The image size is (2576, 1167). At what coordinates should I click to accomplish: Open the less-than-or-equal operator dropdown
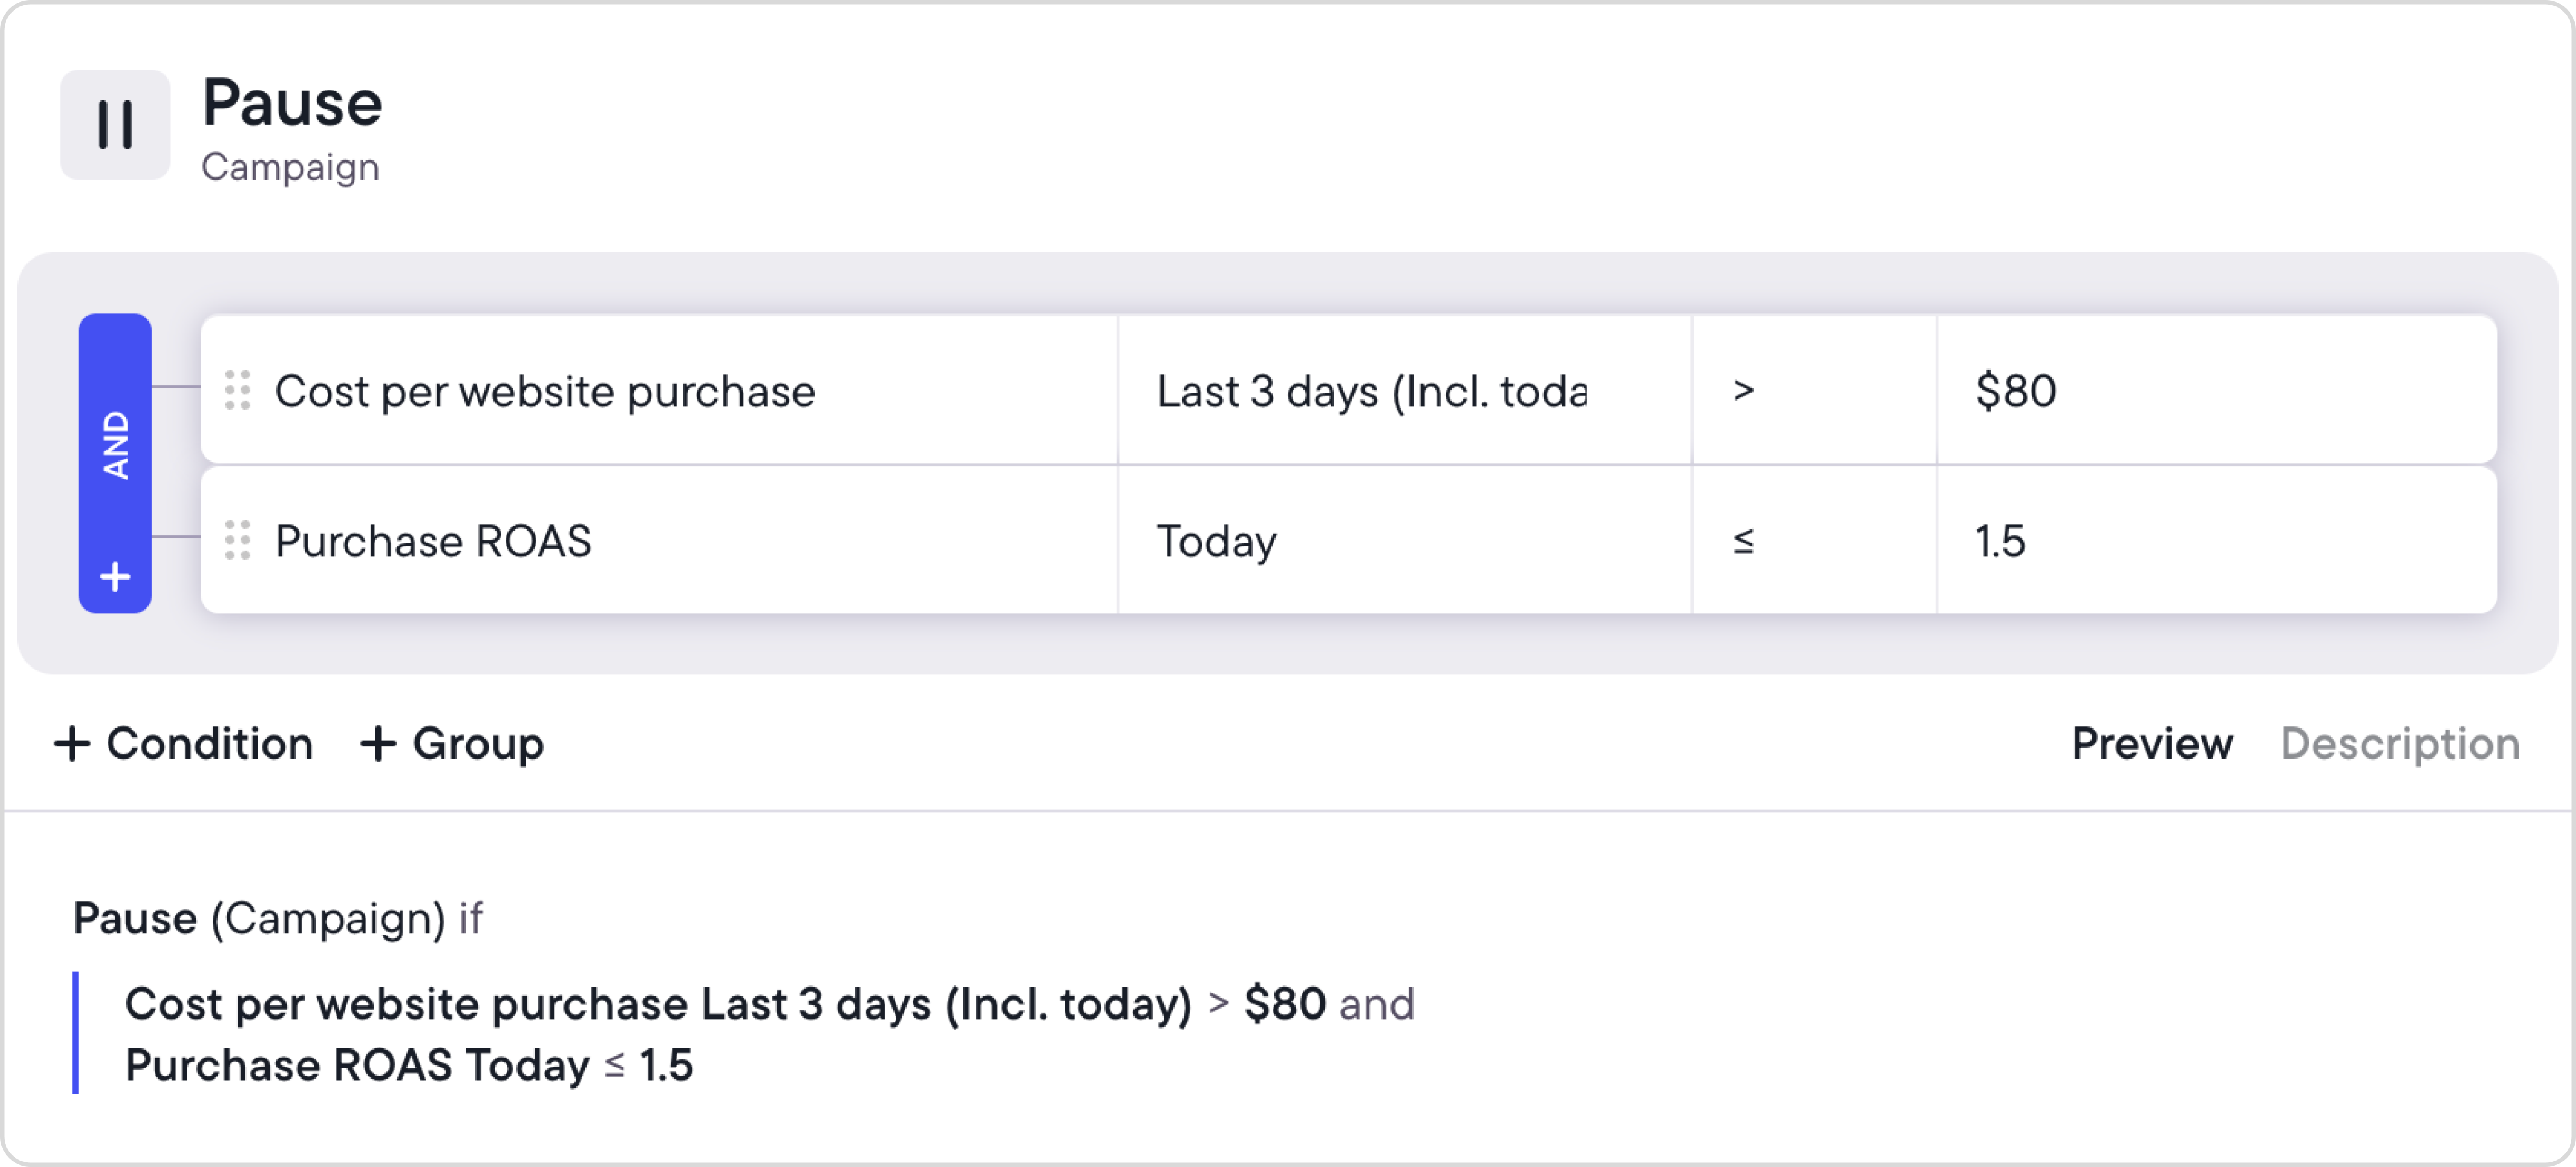1814,540
